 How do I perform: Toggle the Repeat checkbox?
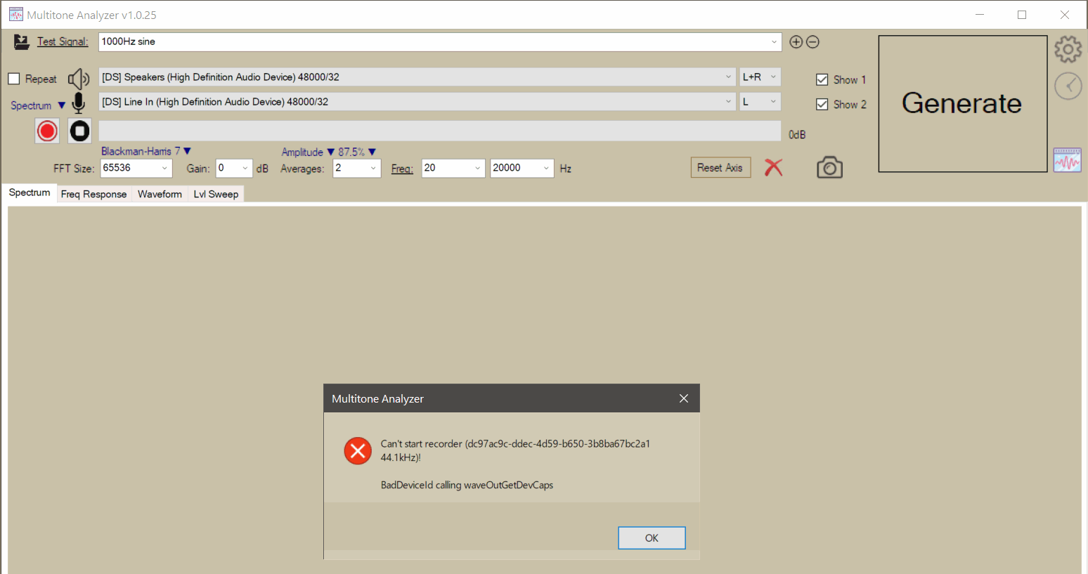14,79
